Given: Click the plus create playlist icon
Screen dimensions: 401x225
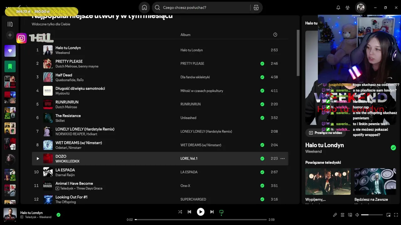Looking at the screenshot, I should 10,35.
